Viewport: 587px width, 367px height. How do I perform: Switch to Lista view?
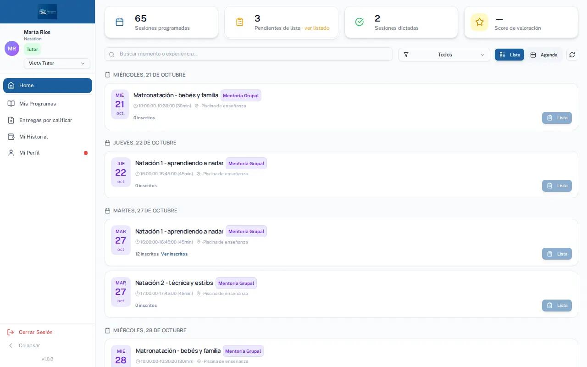pos(509,55)
